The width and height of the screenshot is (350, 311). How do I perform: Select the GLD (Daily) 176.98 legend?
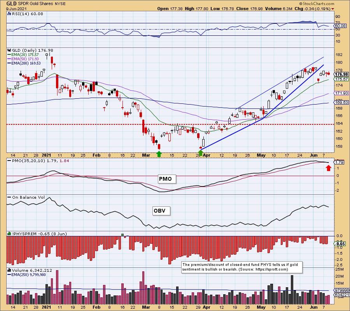(x=33, y=50)
